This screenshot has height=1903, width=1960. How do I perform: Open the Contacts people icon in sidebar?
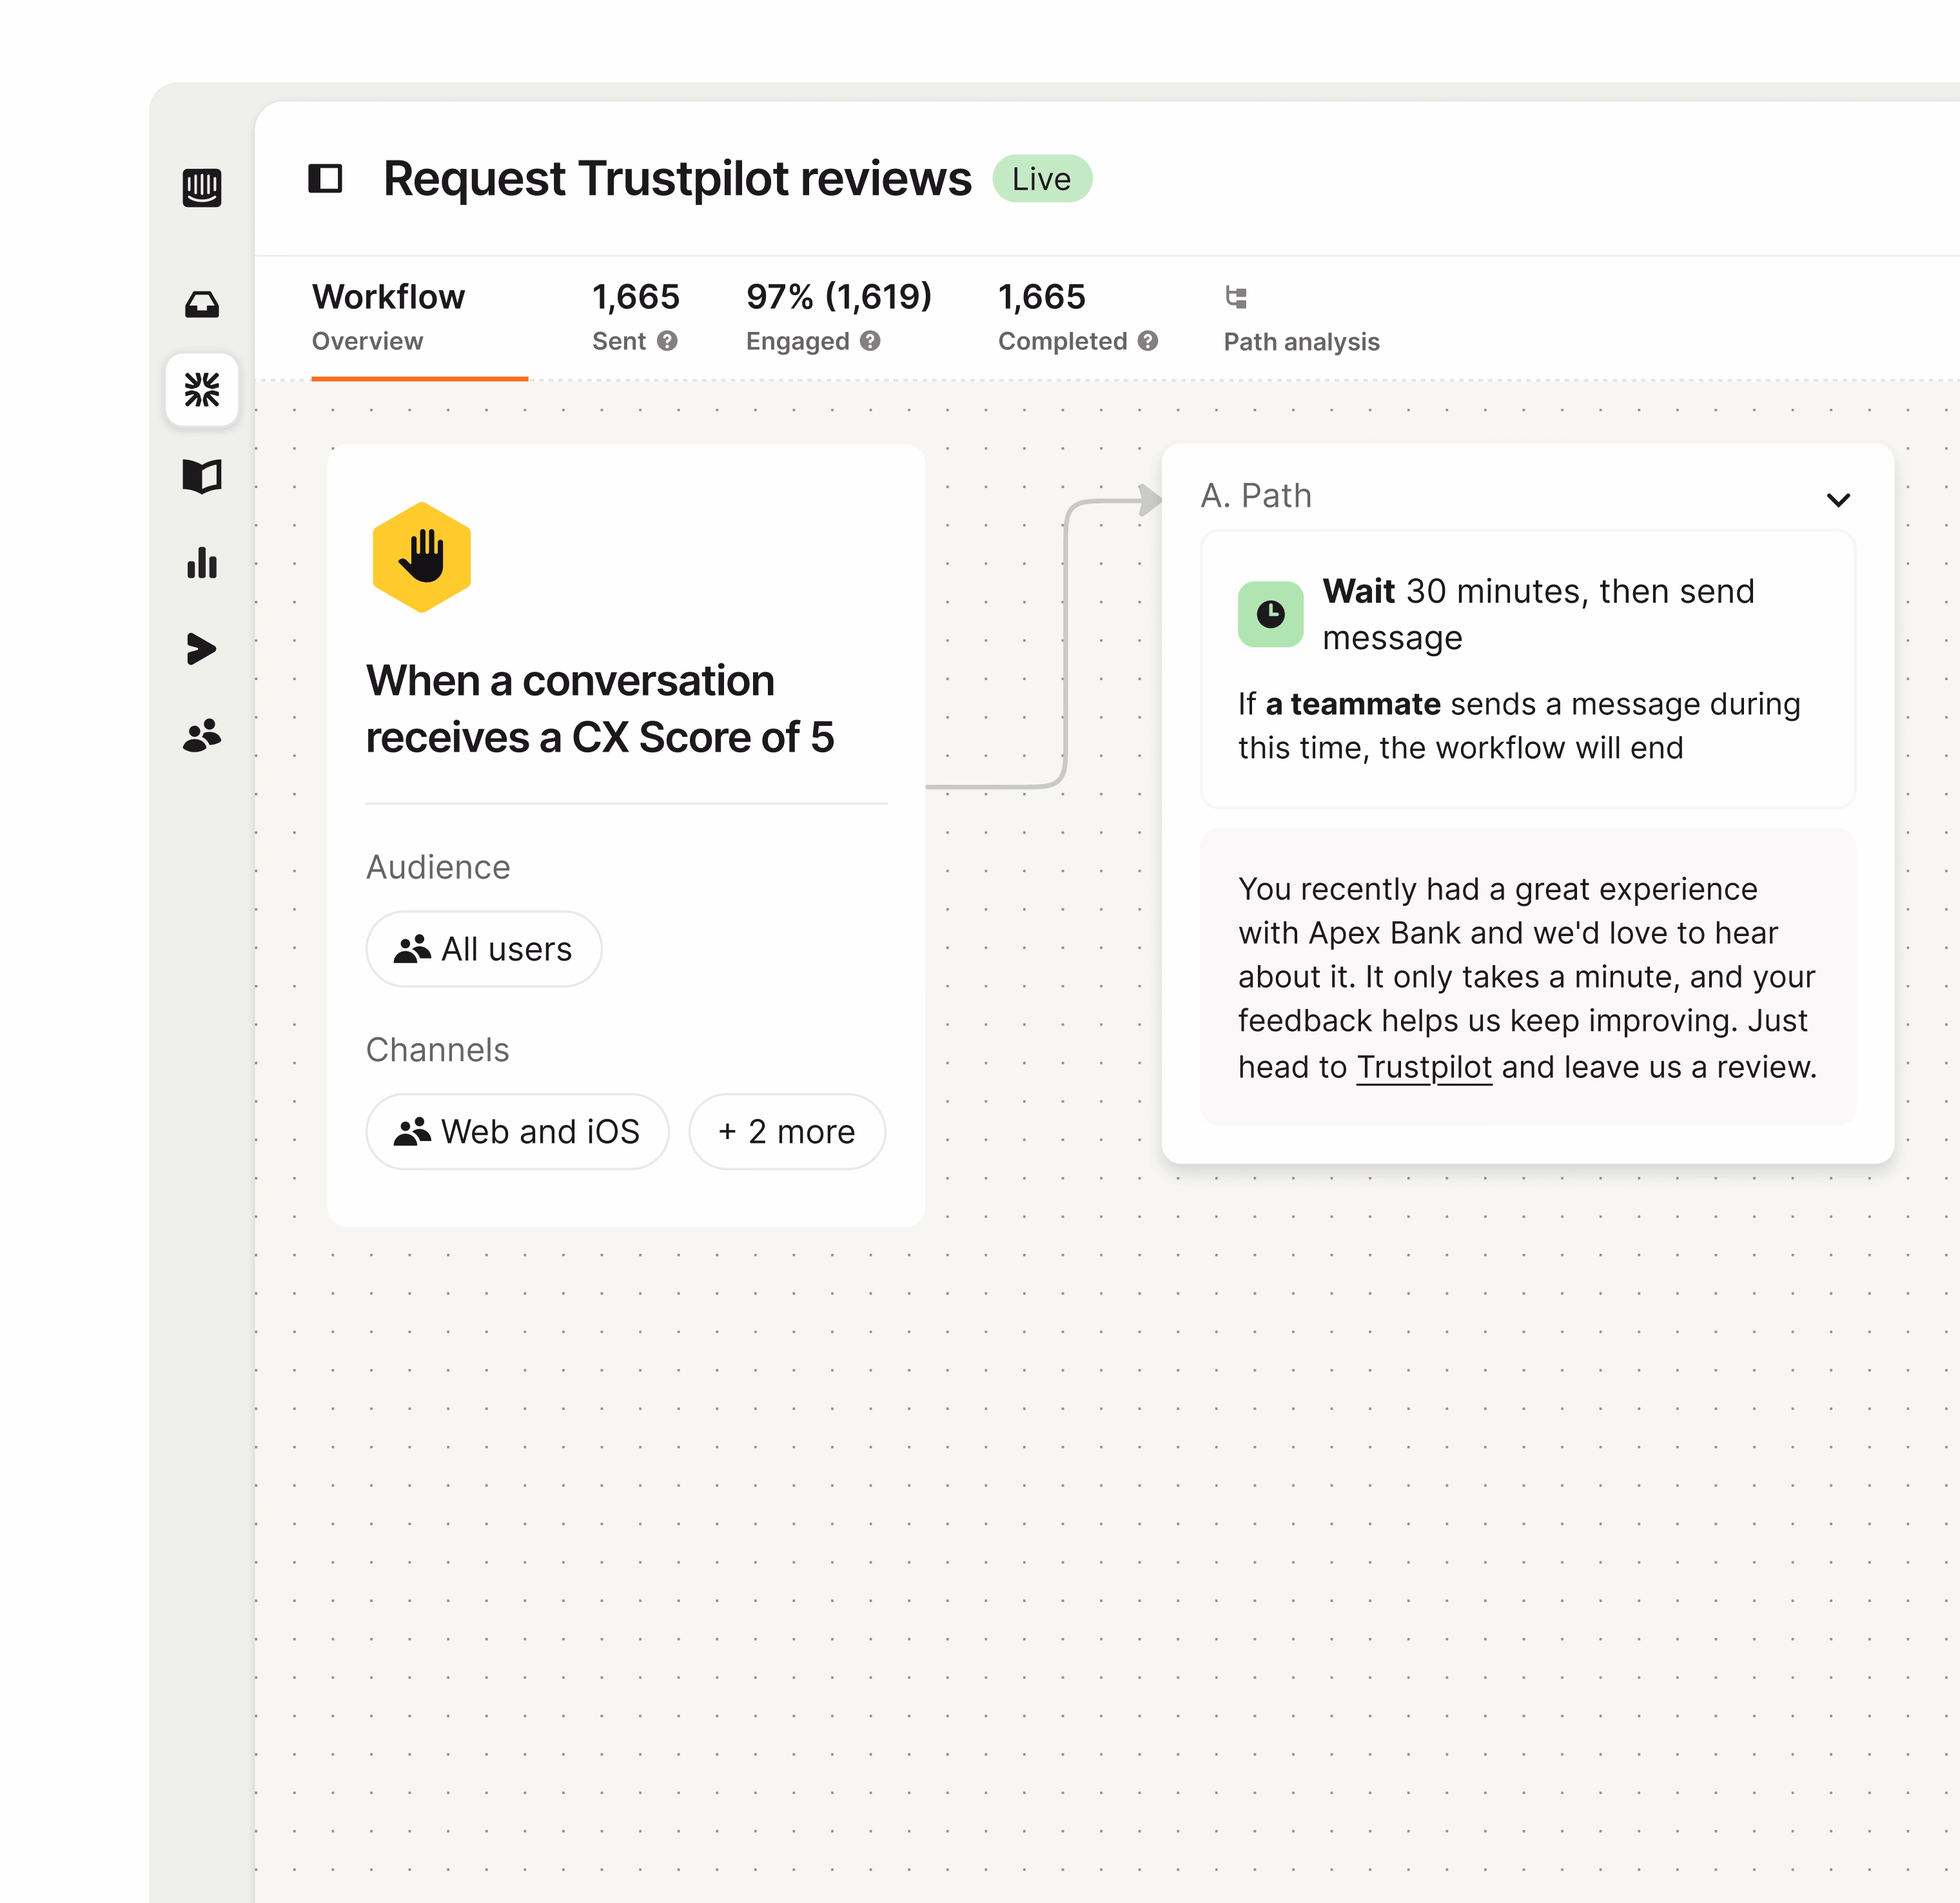click(202, 736)
